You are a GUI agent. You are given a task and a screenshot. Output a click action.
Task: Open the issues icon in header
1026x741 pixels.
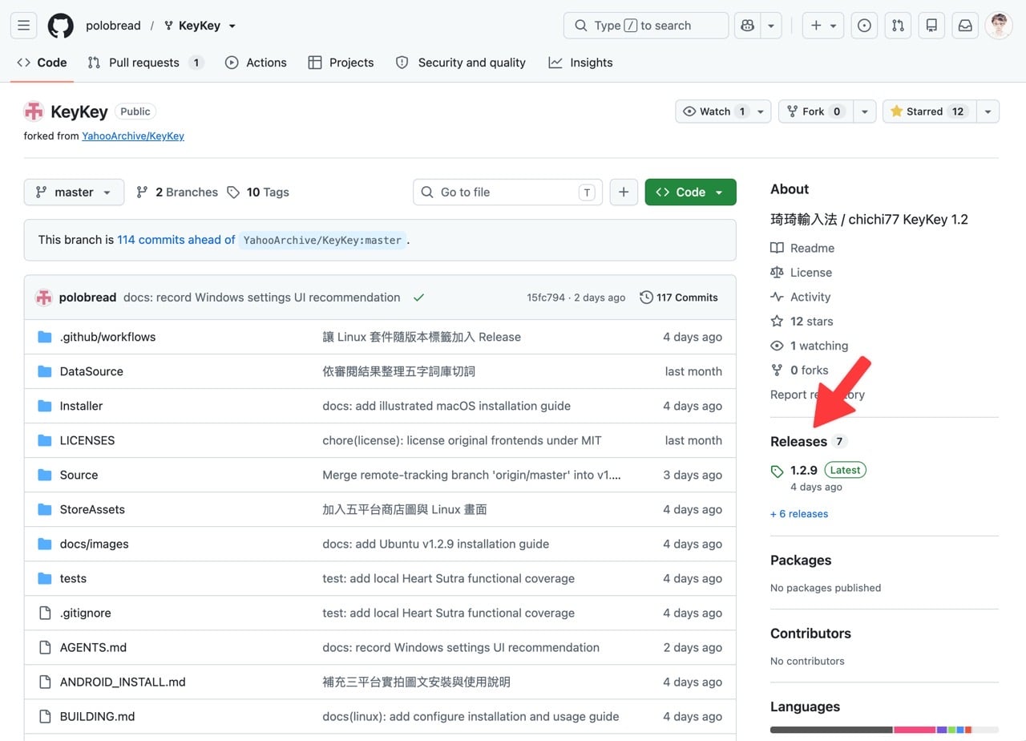864,26
